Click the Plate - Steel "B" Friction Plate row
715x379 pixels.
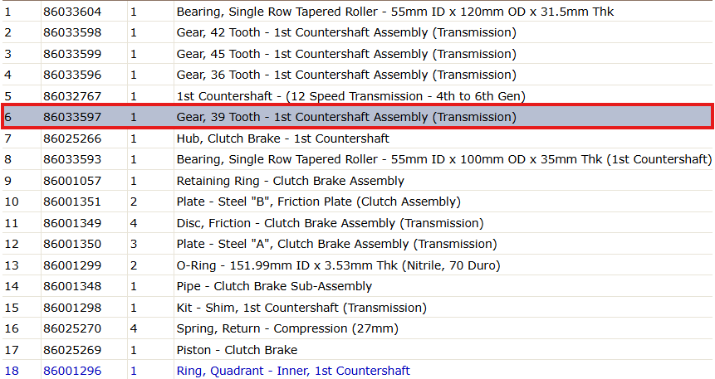click(x=357, y=202)
